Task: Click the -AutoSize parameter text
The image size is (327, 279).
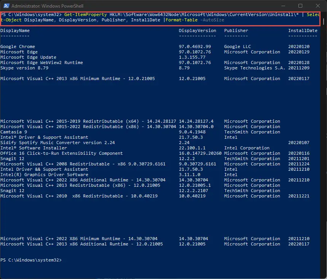Action: tap(212, 20)
